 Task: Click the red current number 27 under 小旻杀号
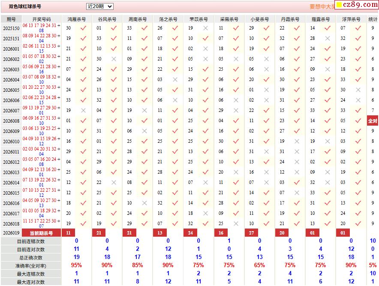pyautogui.click(x=251, y=233)
